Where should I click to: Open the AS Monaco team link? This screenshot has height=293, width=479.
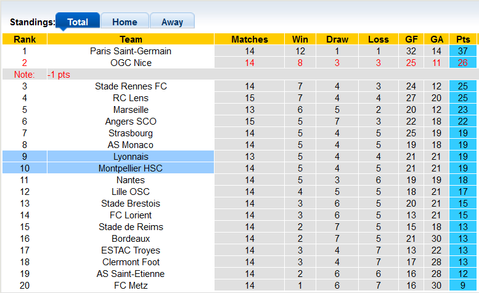pyautogui.click(x=131, y=145)
